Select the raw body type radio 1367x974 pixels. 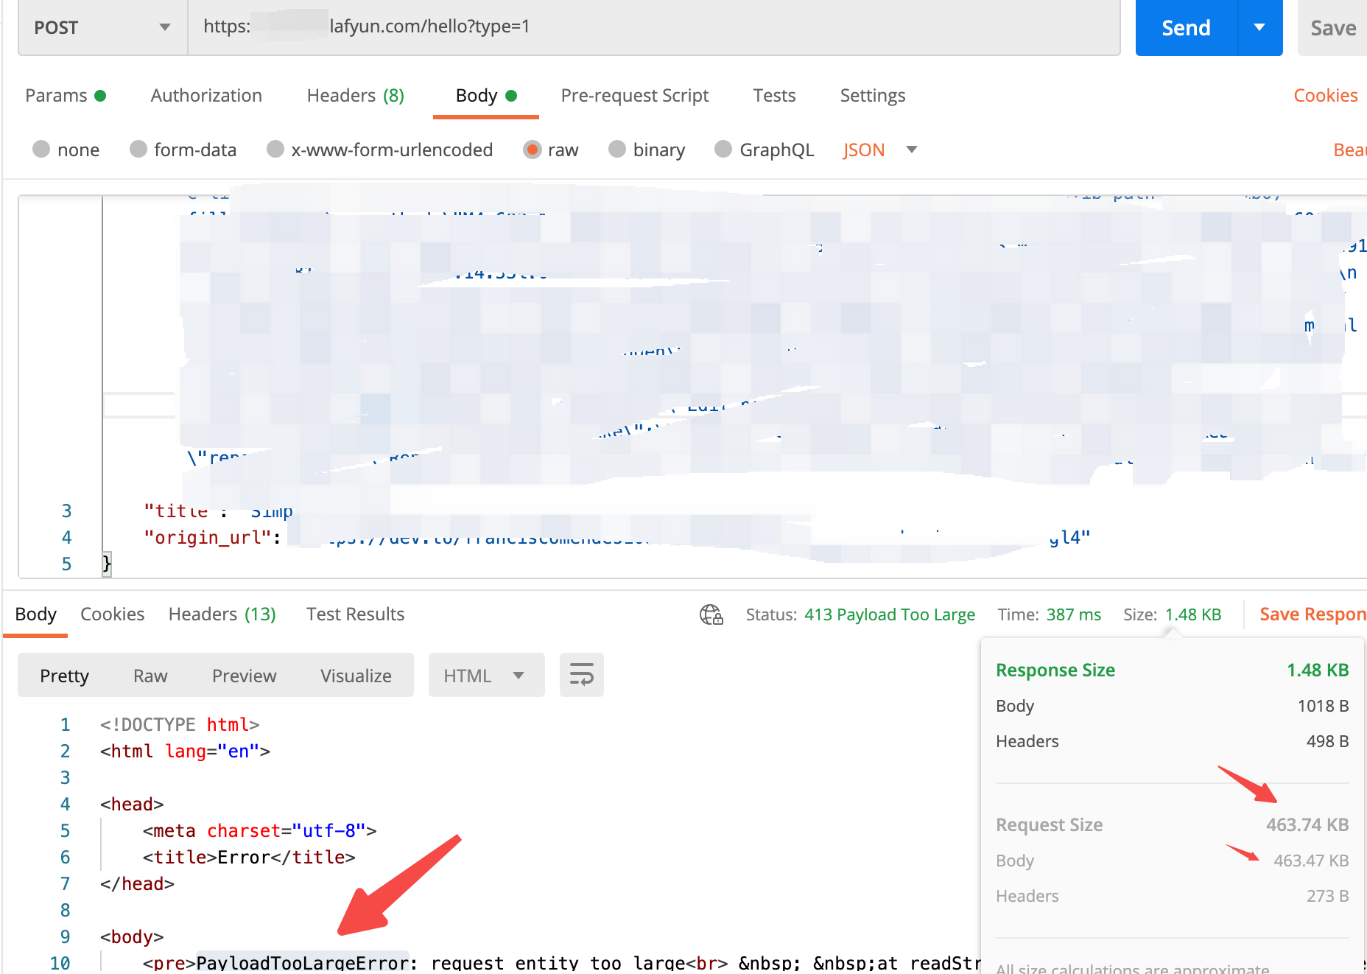coord(533,150)
